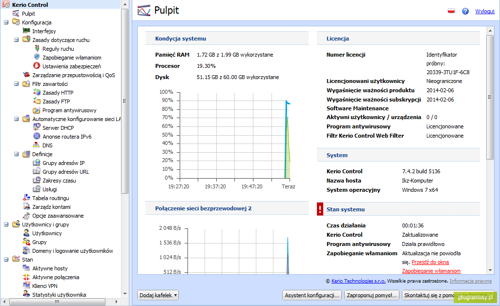500x306 pixels.
Task: Click the Interfejsy network card icon
Action: (26, 31)
